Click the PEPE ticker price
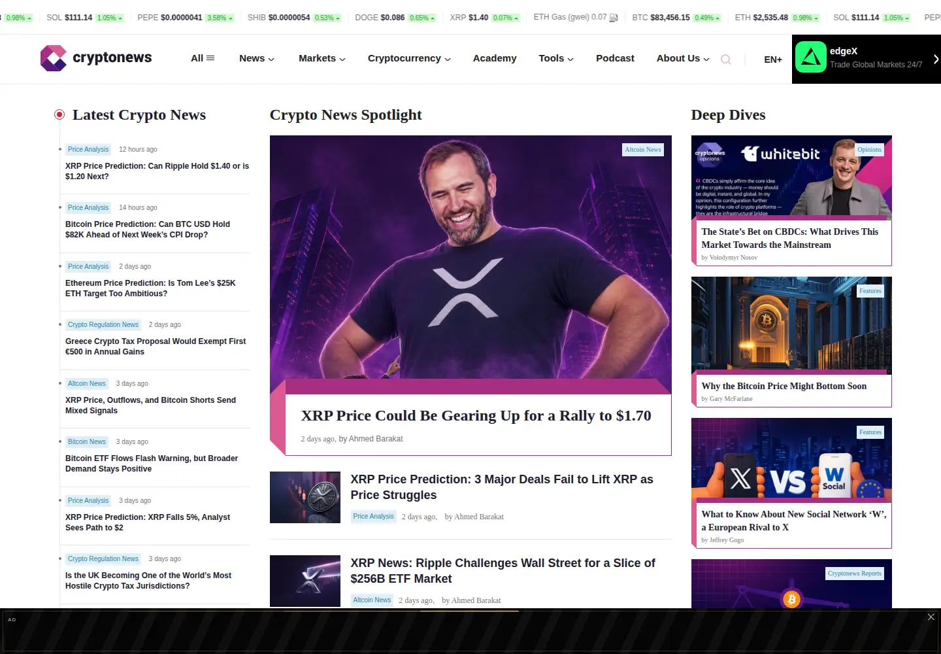 (182, 18)
